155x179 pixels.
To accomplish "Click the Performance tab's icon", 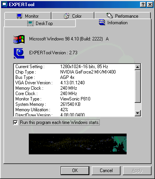I will (110, 16).
